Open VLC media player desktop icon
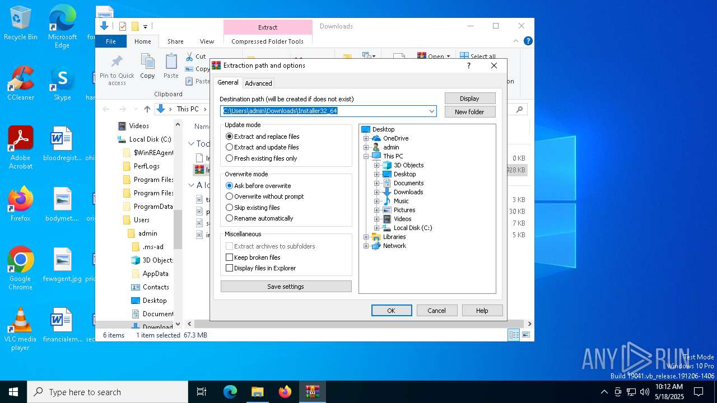The height and width of the screenshot is (403, 717). 21,329
